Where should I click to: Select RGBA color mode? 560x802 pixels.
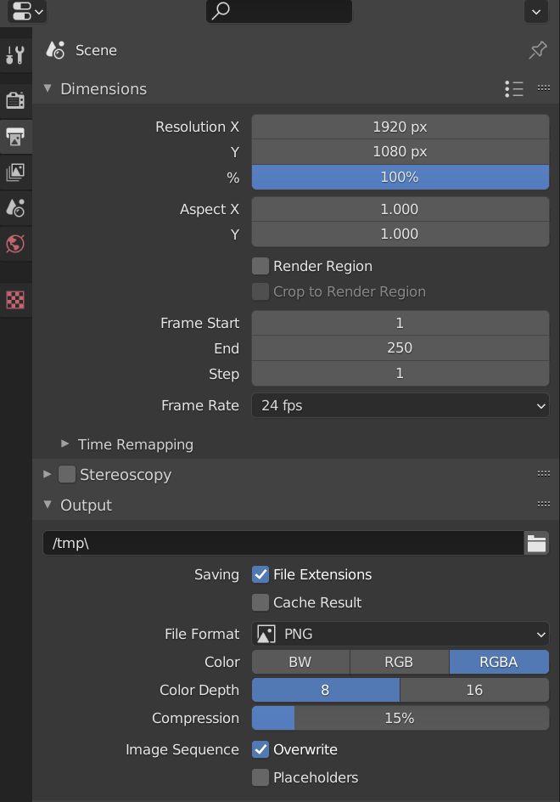pos(499,662)
